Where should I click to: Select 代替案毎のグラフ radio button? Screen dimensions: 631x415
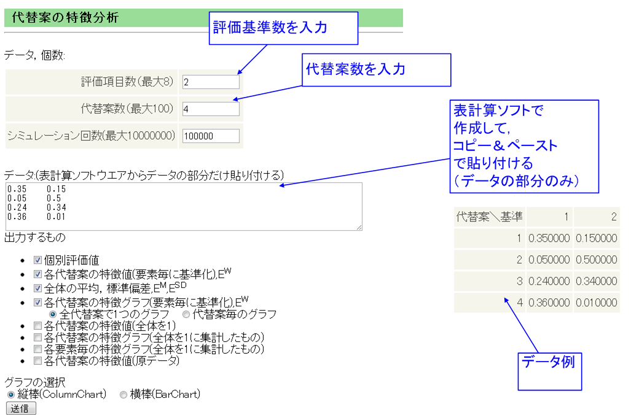tap(186, 314)
